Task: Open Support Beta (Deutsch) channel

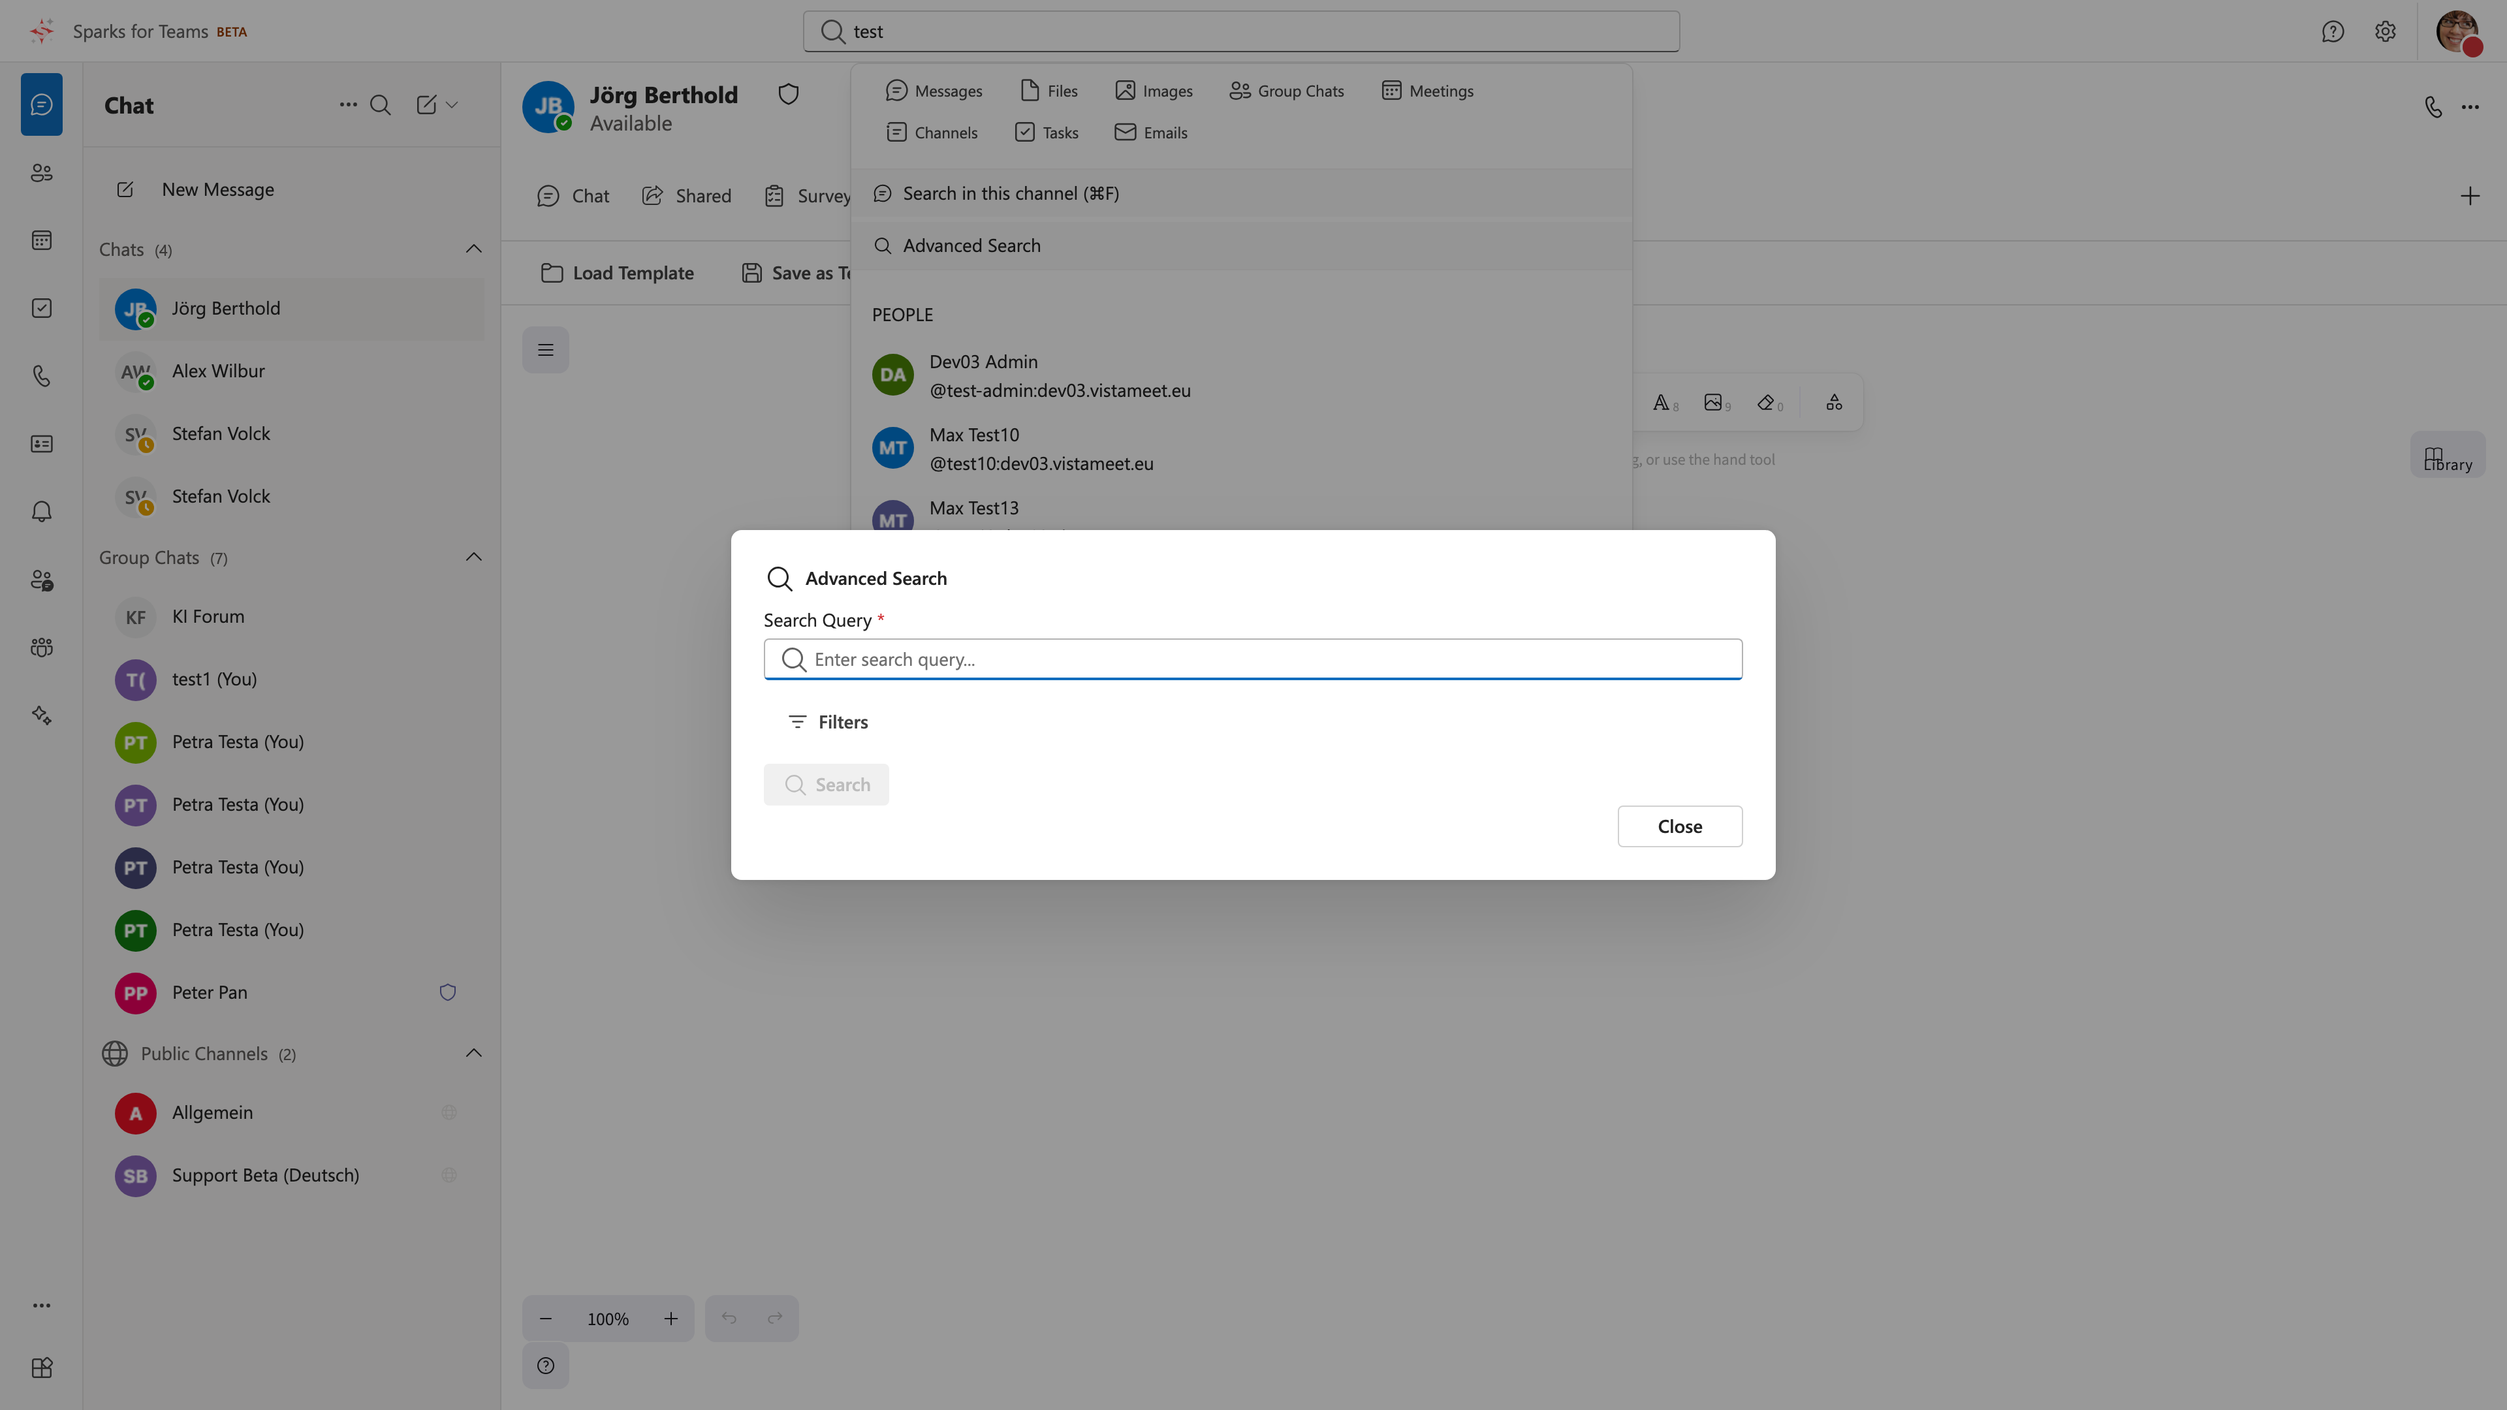Action: click(292, 1176)
